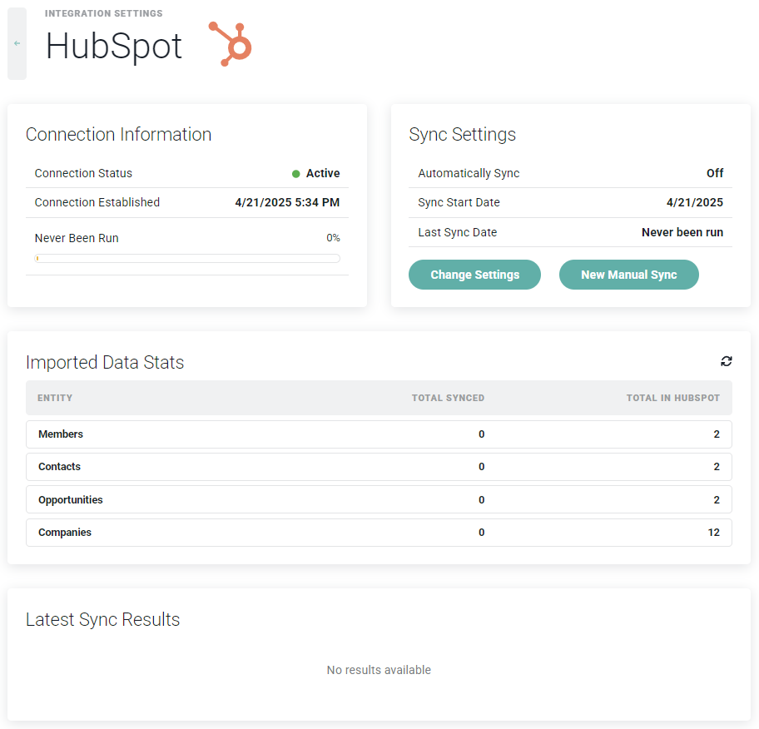Click the Companies total of 12
The height and width of the screenshot is (729, 759).
click(713, 533)
